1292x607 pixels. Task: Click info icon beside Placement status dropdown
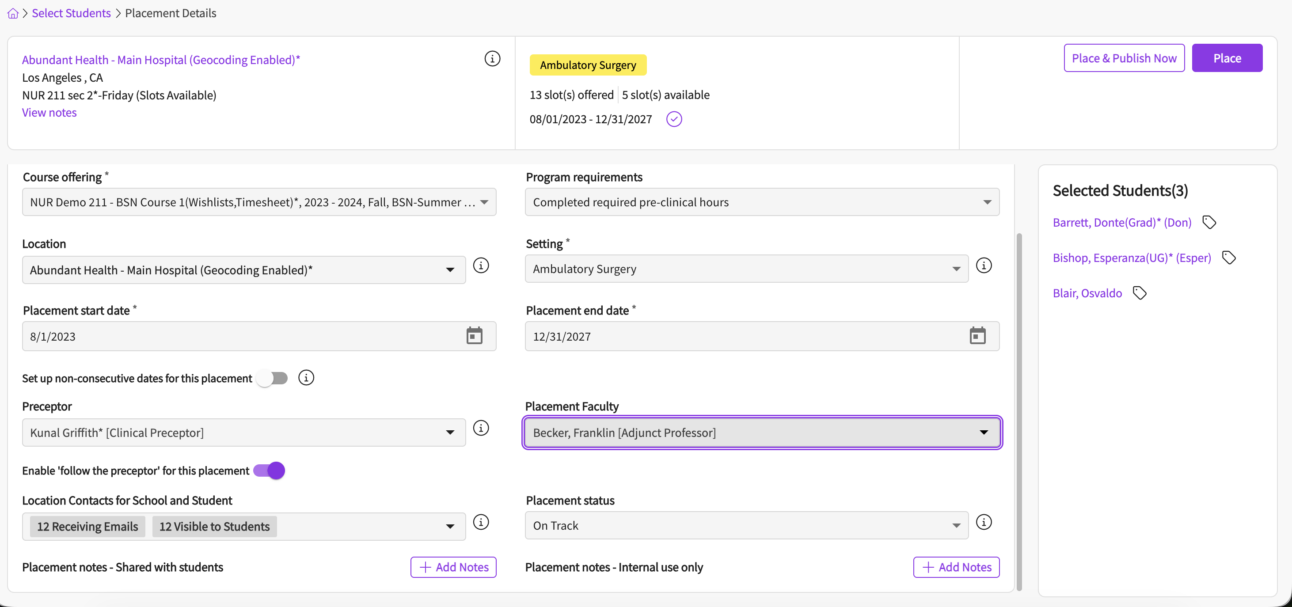984,522
